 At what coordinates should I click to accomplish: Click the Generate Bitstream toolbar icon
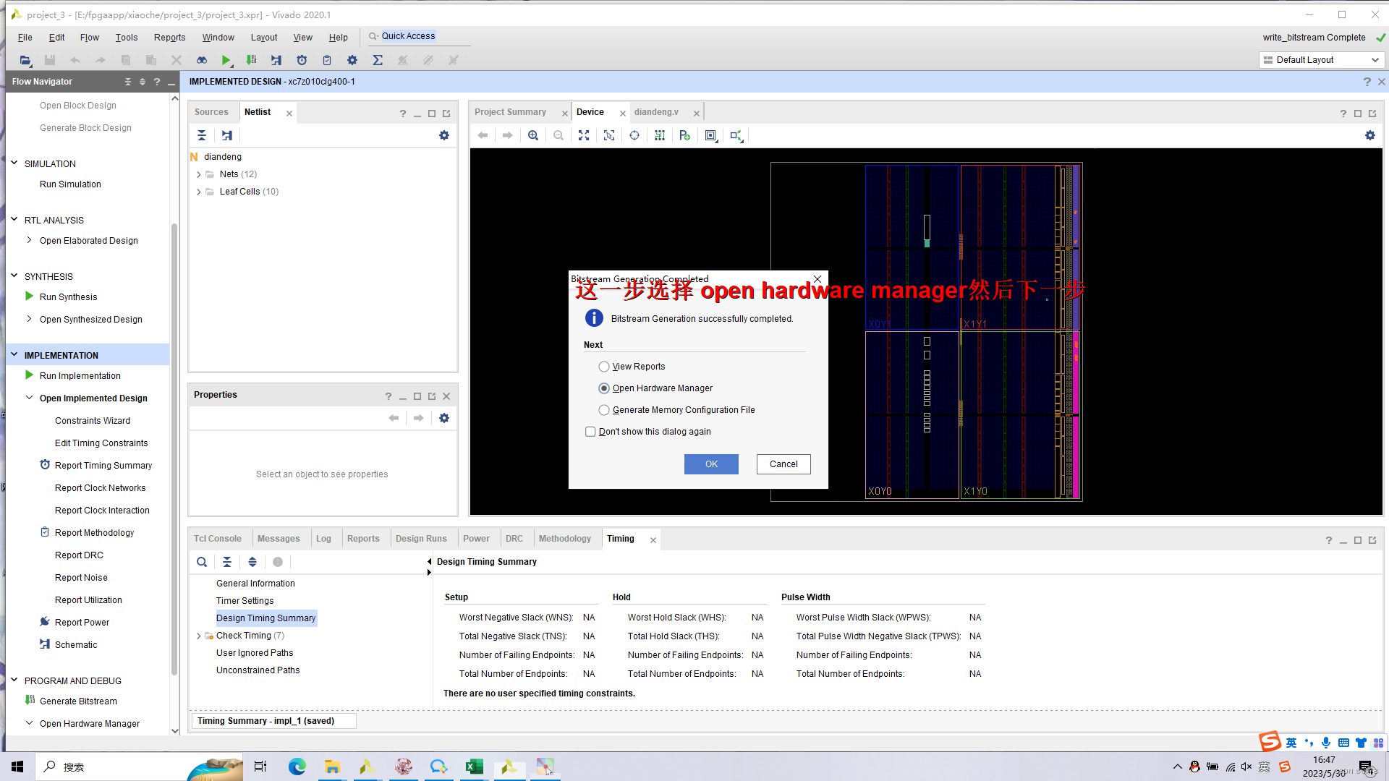[x=251, y=60]
